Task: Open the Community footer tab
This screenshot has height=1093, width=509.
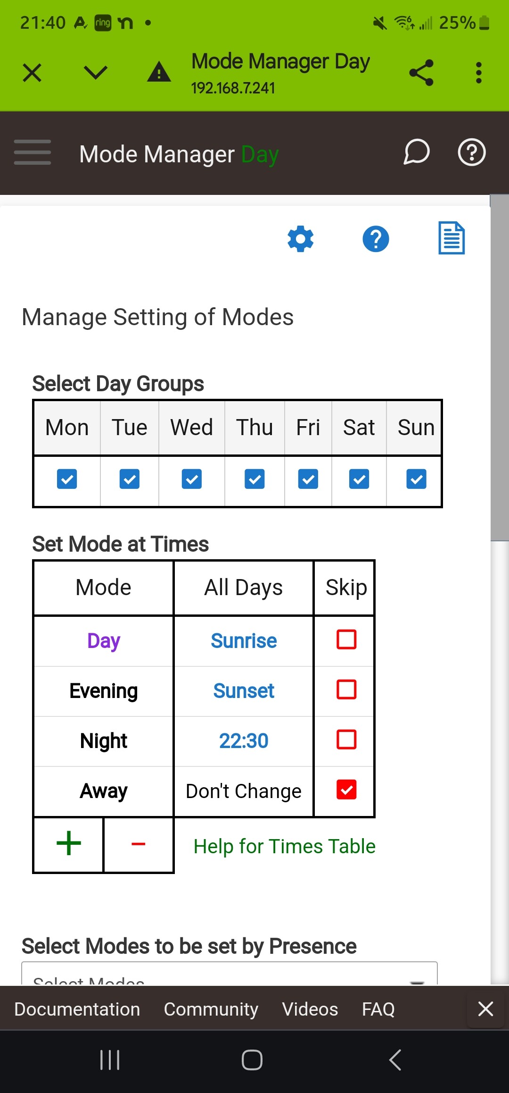Action: 211,1009
